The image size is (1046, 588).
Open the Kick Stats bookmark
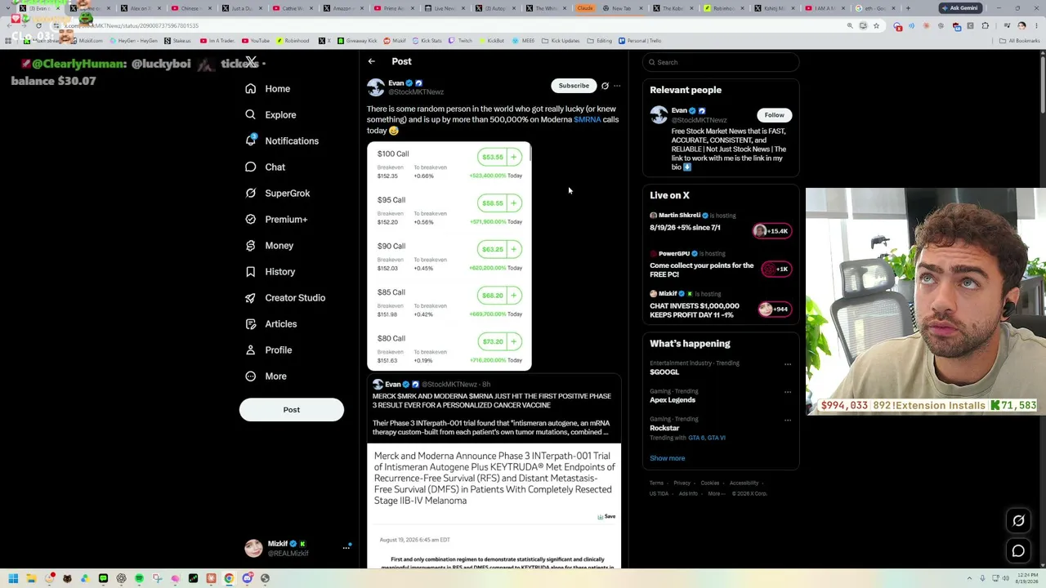(x=426, y=41)
